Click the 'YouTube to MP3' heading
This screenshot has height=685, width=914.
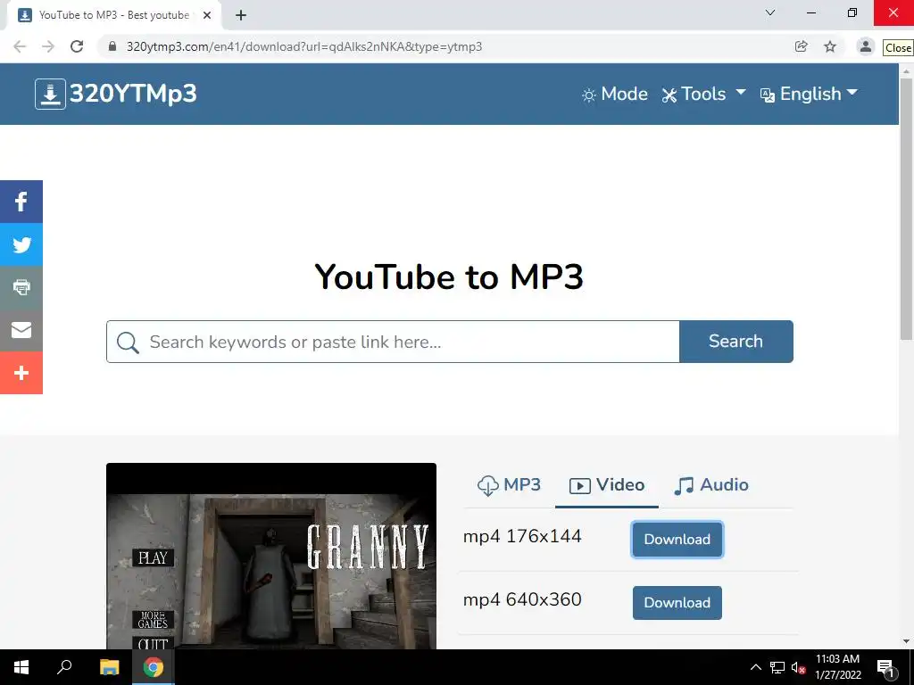pos(449,277)
